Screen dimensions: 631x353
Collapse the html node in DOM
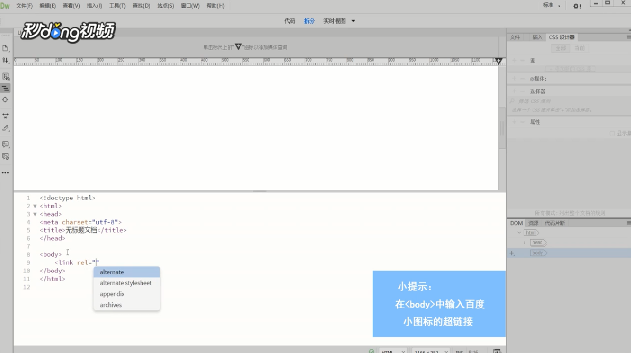(519, 233)
